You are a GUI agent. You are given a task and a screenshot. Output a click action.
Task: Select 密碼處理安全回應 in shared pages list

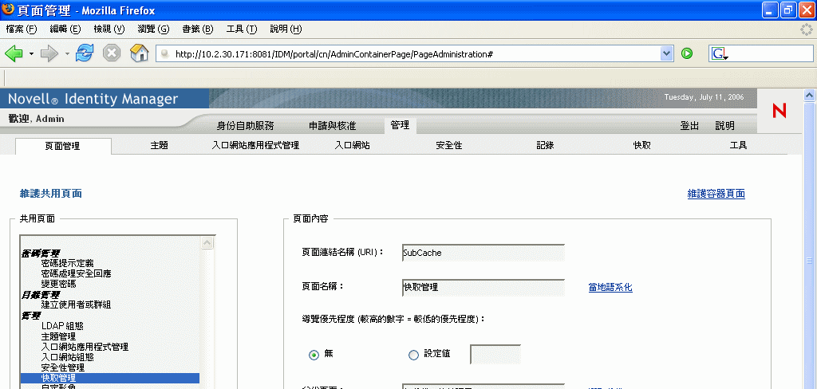tap(76, 273)
